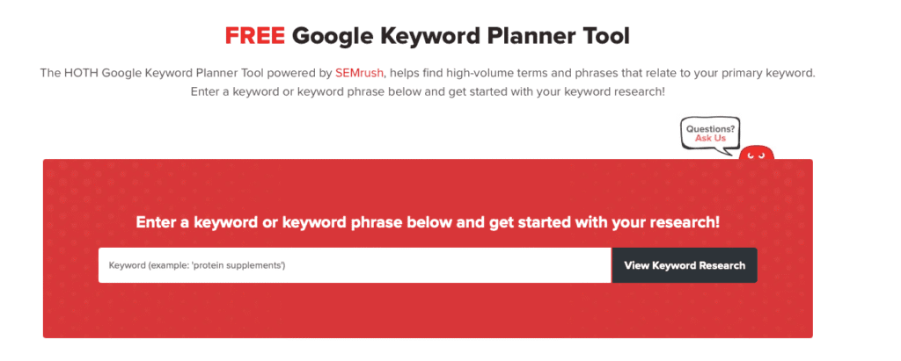Click the "Questions?" text in speech bubble

(710, 129)
